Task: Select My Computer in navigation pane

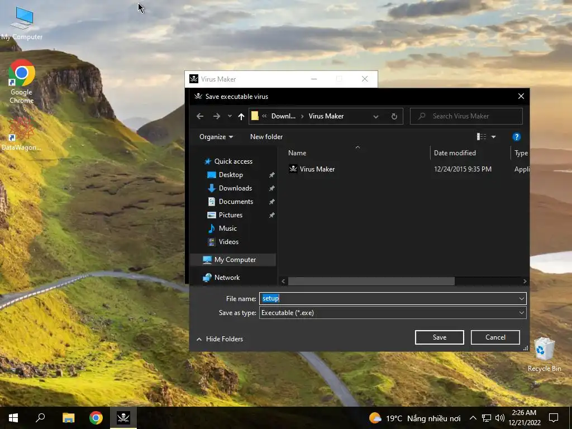Action: (233, 260)
